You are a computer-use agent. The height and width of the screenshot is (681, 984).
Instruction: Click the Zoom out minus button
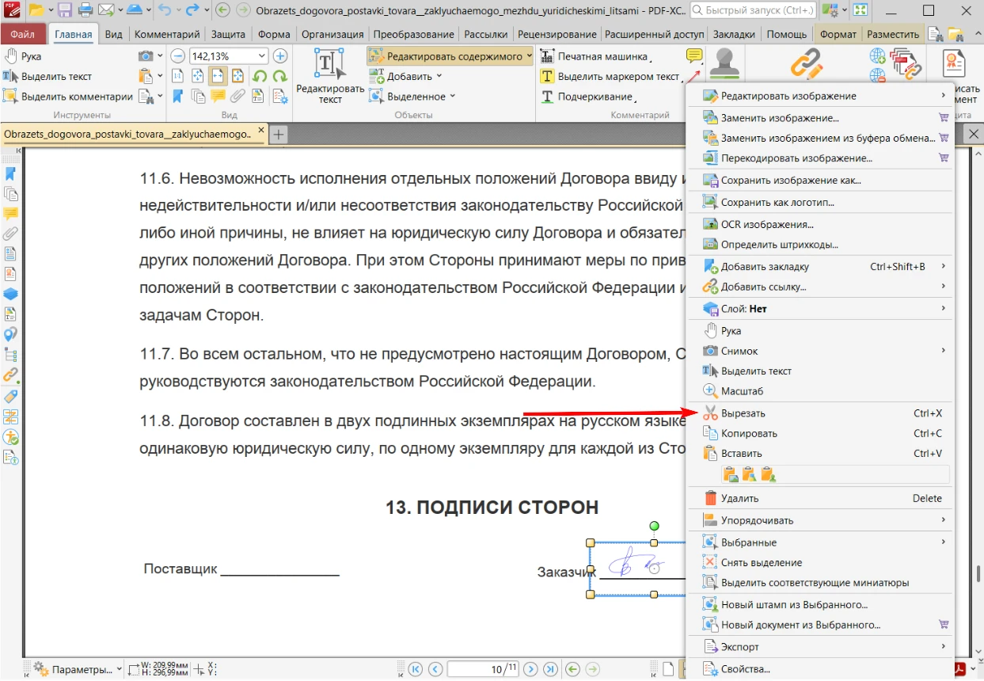(x=177, y=56)
